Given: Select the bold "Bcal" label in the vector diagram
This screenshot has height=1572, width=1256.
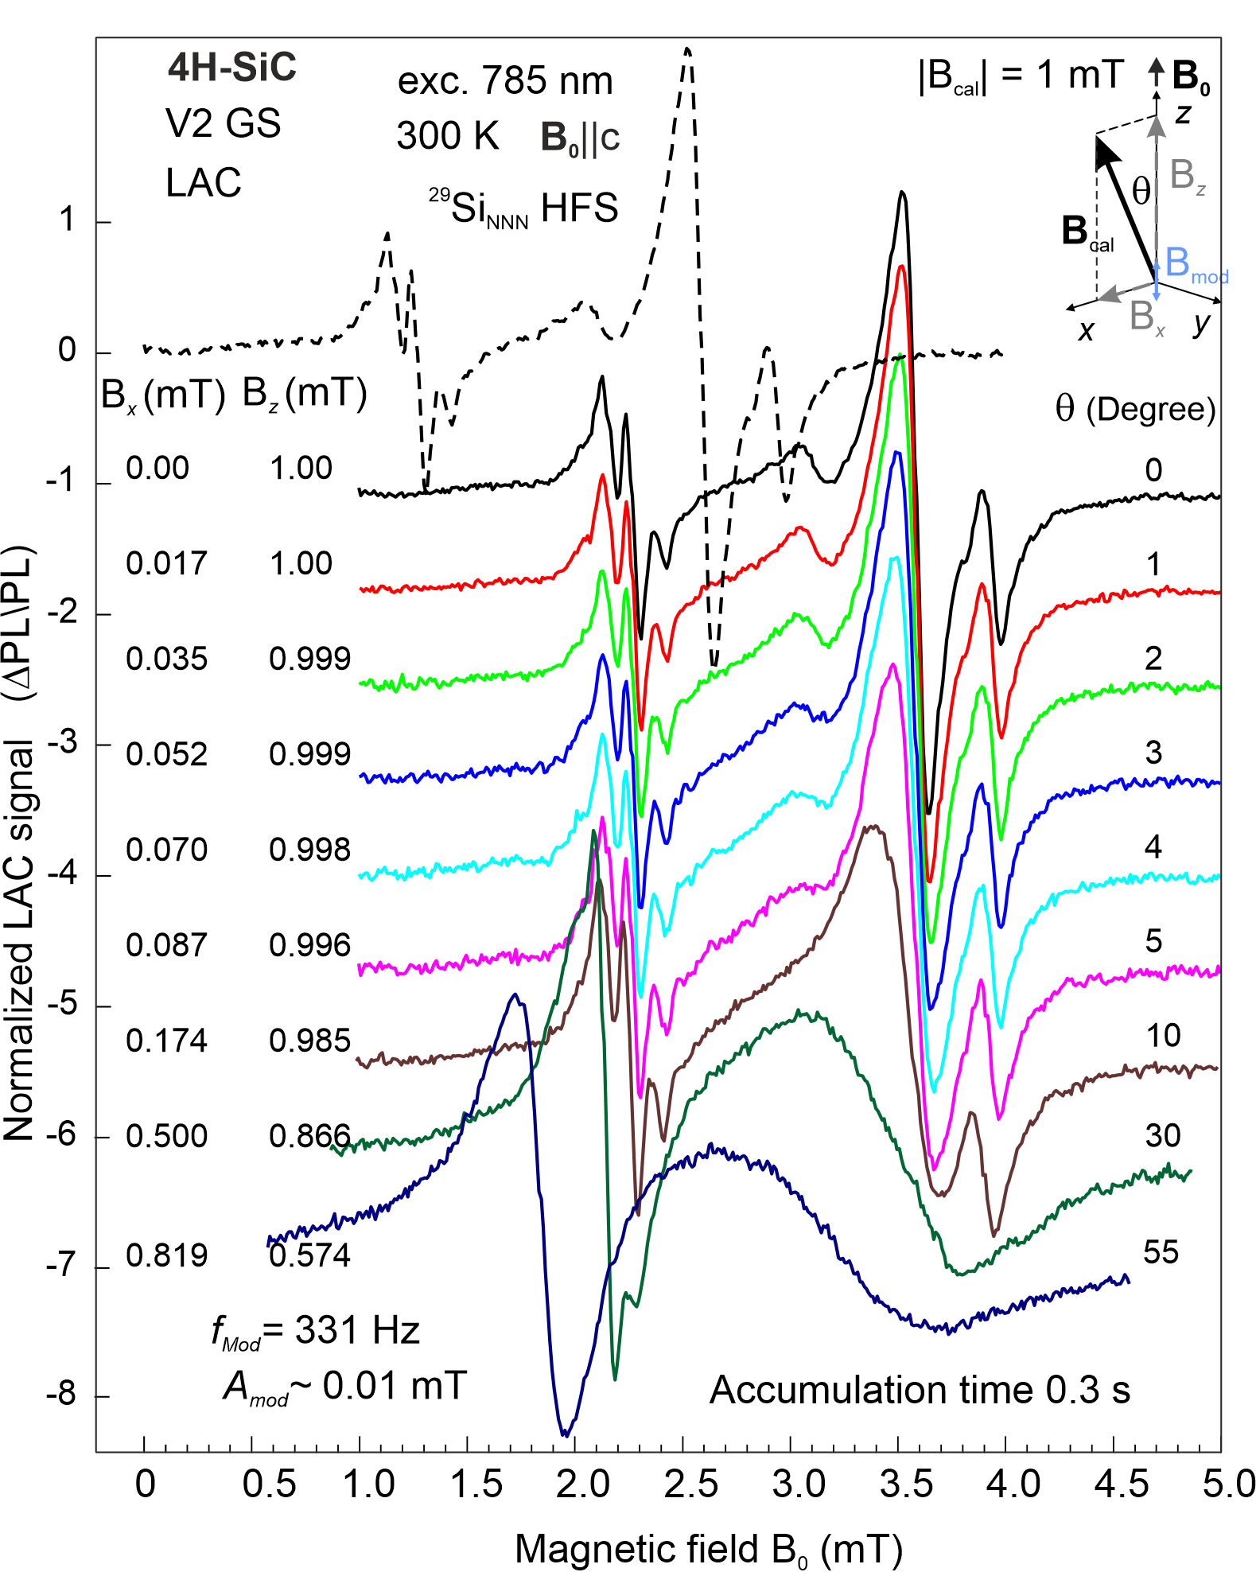Looking at the screenshot, I should click(1087, 233).
